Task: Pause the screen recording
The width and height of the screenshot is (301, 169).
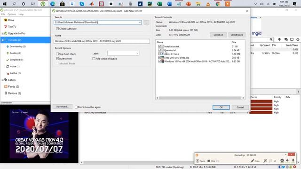Action: pos(200,161)
